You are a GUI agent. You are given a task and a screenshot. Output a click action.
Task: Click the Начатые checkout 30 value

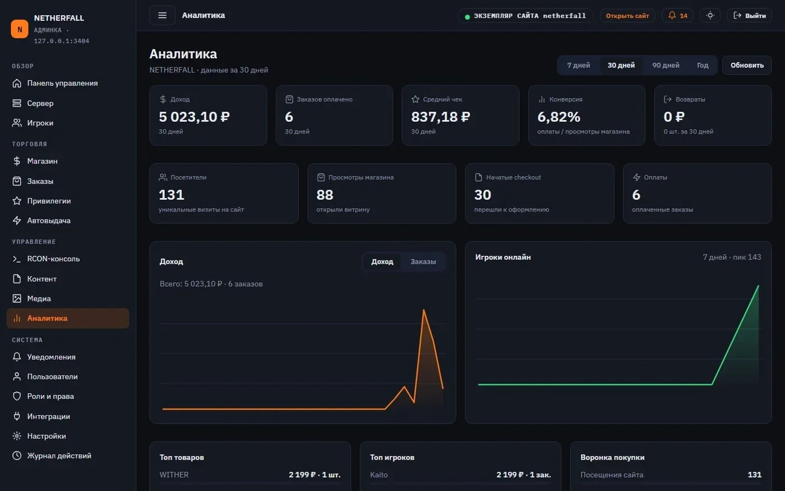pyautogui.click(x=483, y=195)
